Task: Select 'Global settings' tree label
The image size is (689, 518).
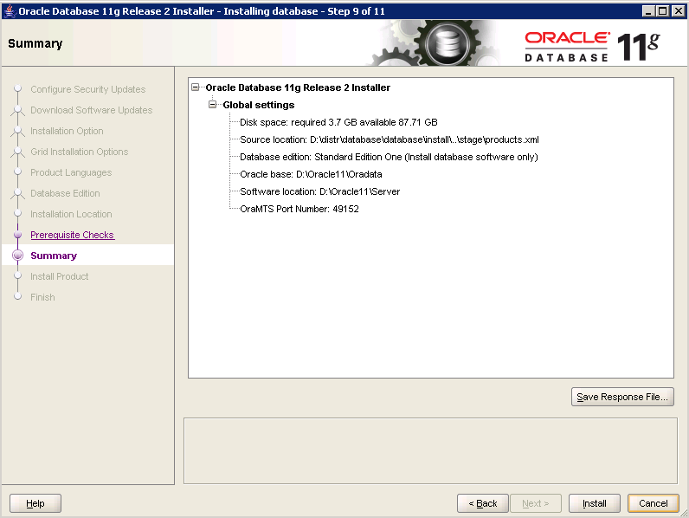Action: [x=258, y=105]
